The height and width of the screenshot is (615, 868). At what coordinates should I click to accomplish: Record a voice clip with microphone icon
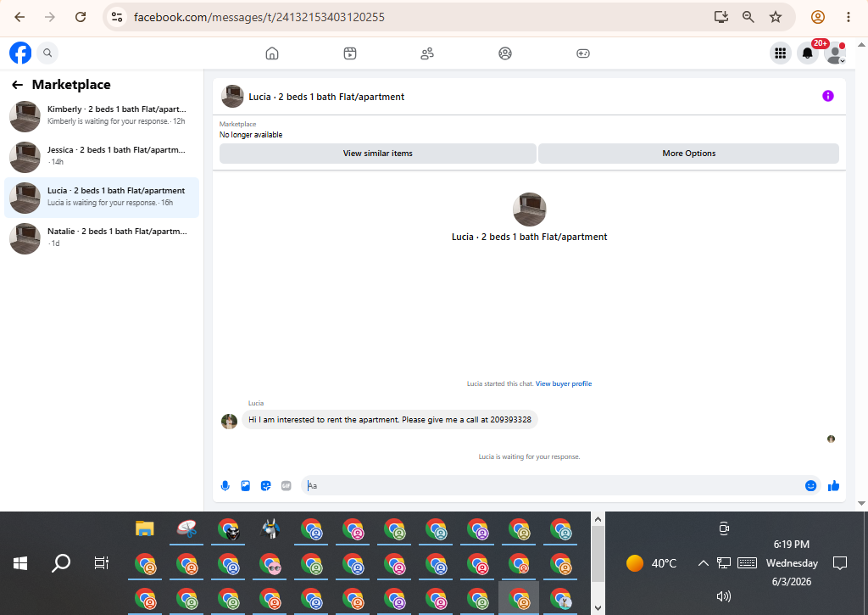[x=225, y=486]
